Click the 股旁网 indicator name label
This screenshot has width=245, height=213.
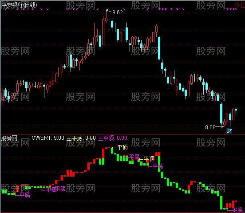click(x=9, y=138)
